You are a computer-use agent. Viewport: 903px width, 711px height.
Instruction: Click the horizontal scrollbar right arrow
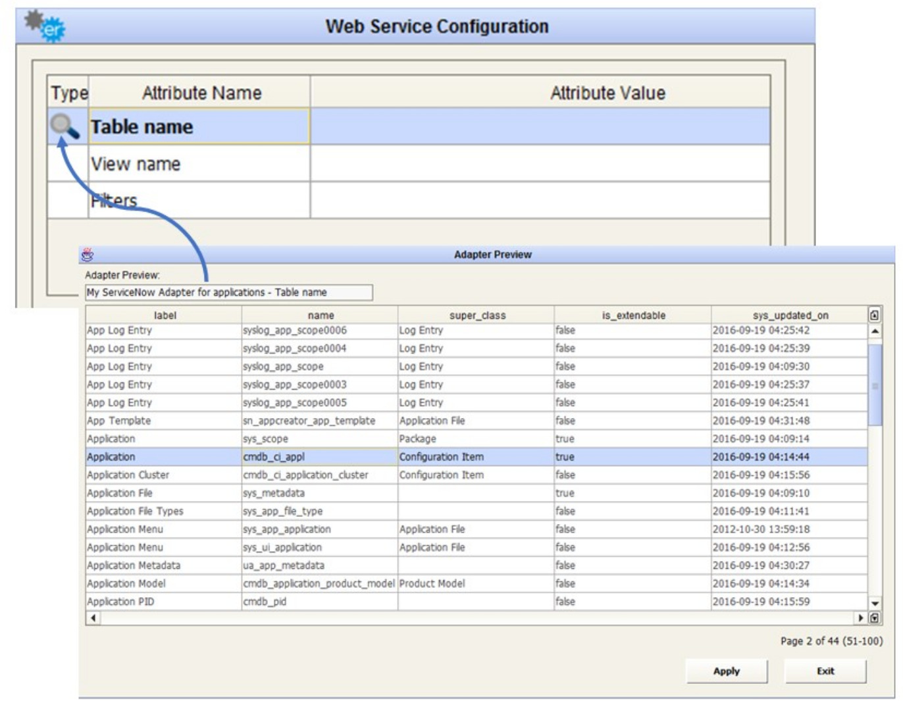point(860,618)
